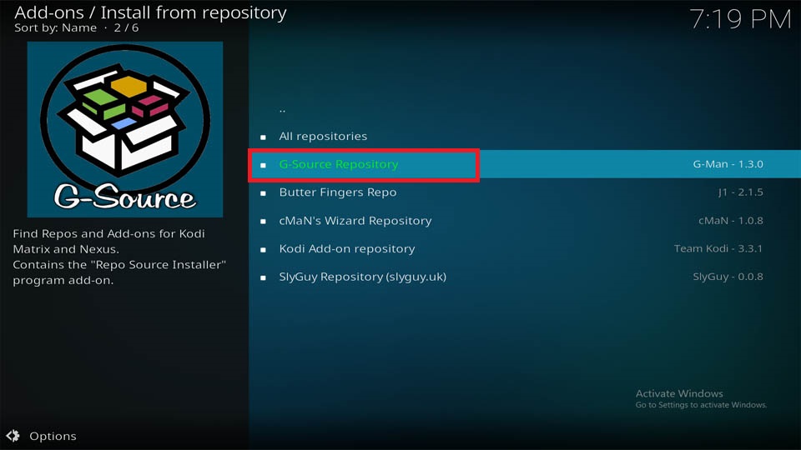
Task: Click the 'Sort by: Name' header text
Action: click(x=55, y=27)
